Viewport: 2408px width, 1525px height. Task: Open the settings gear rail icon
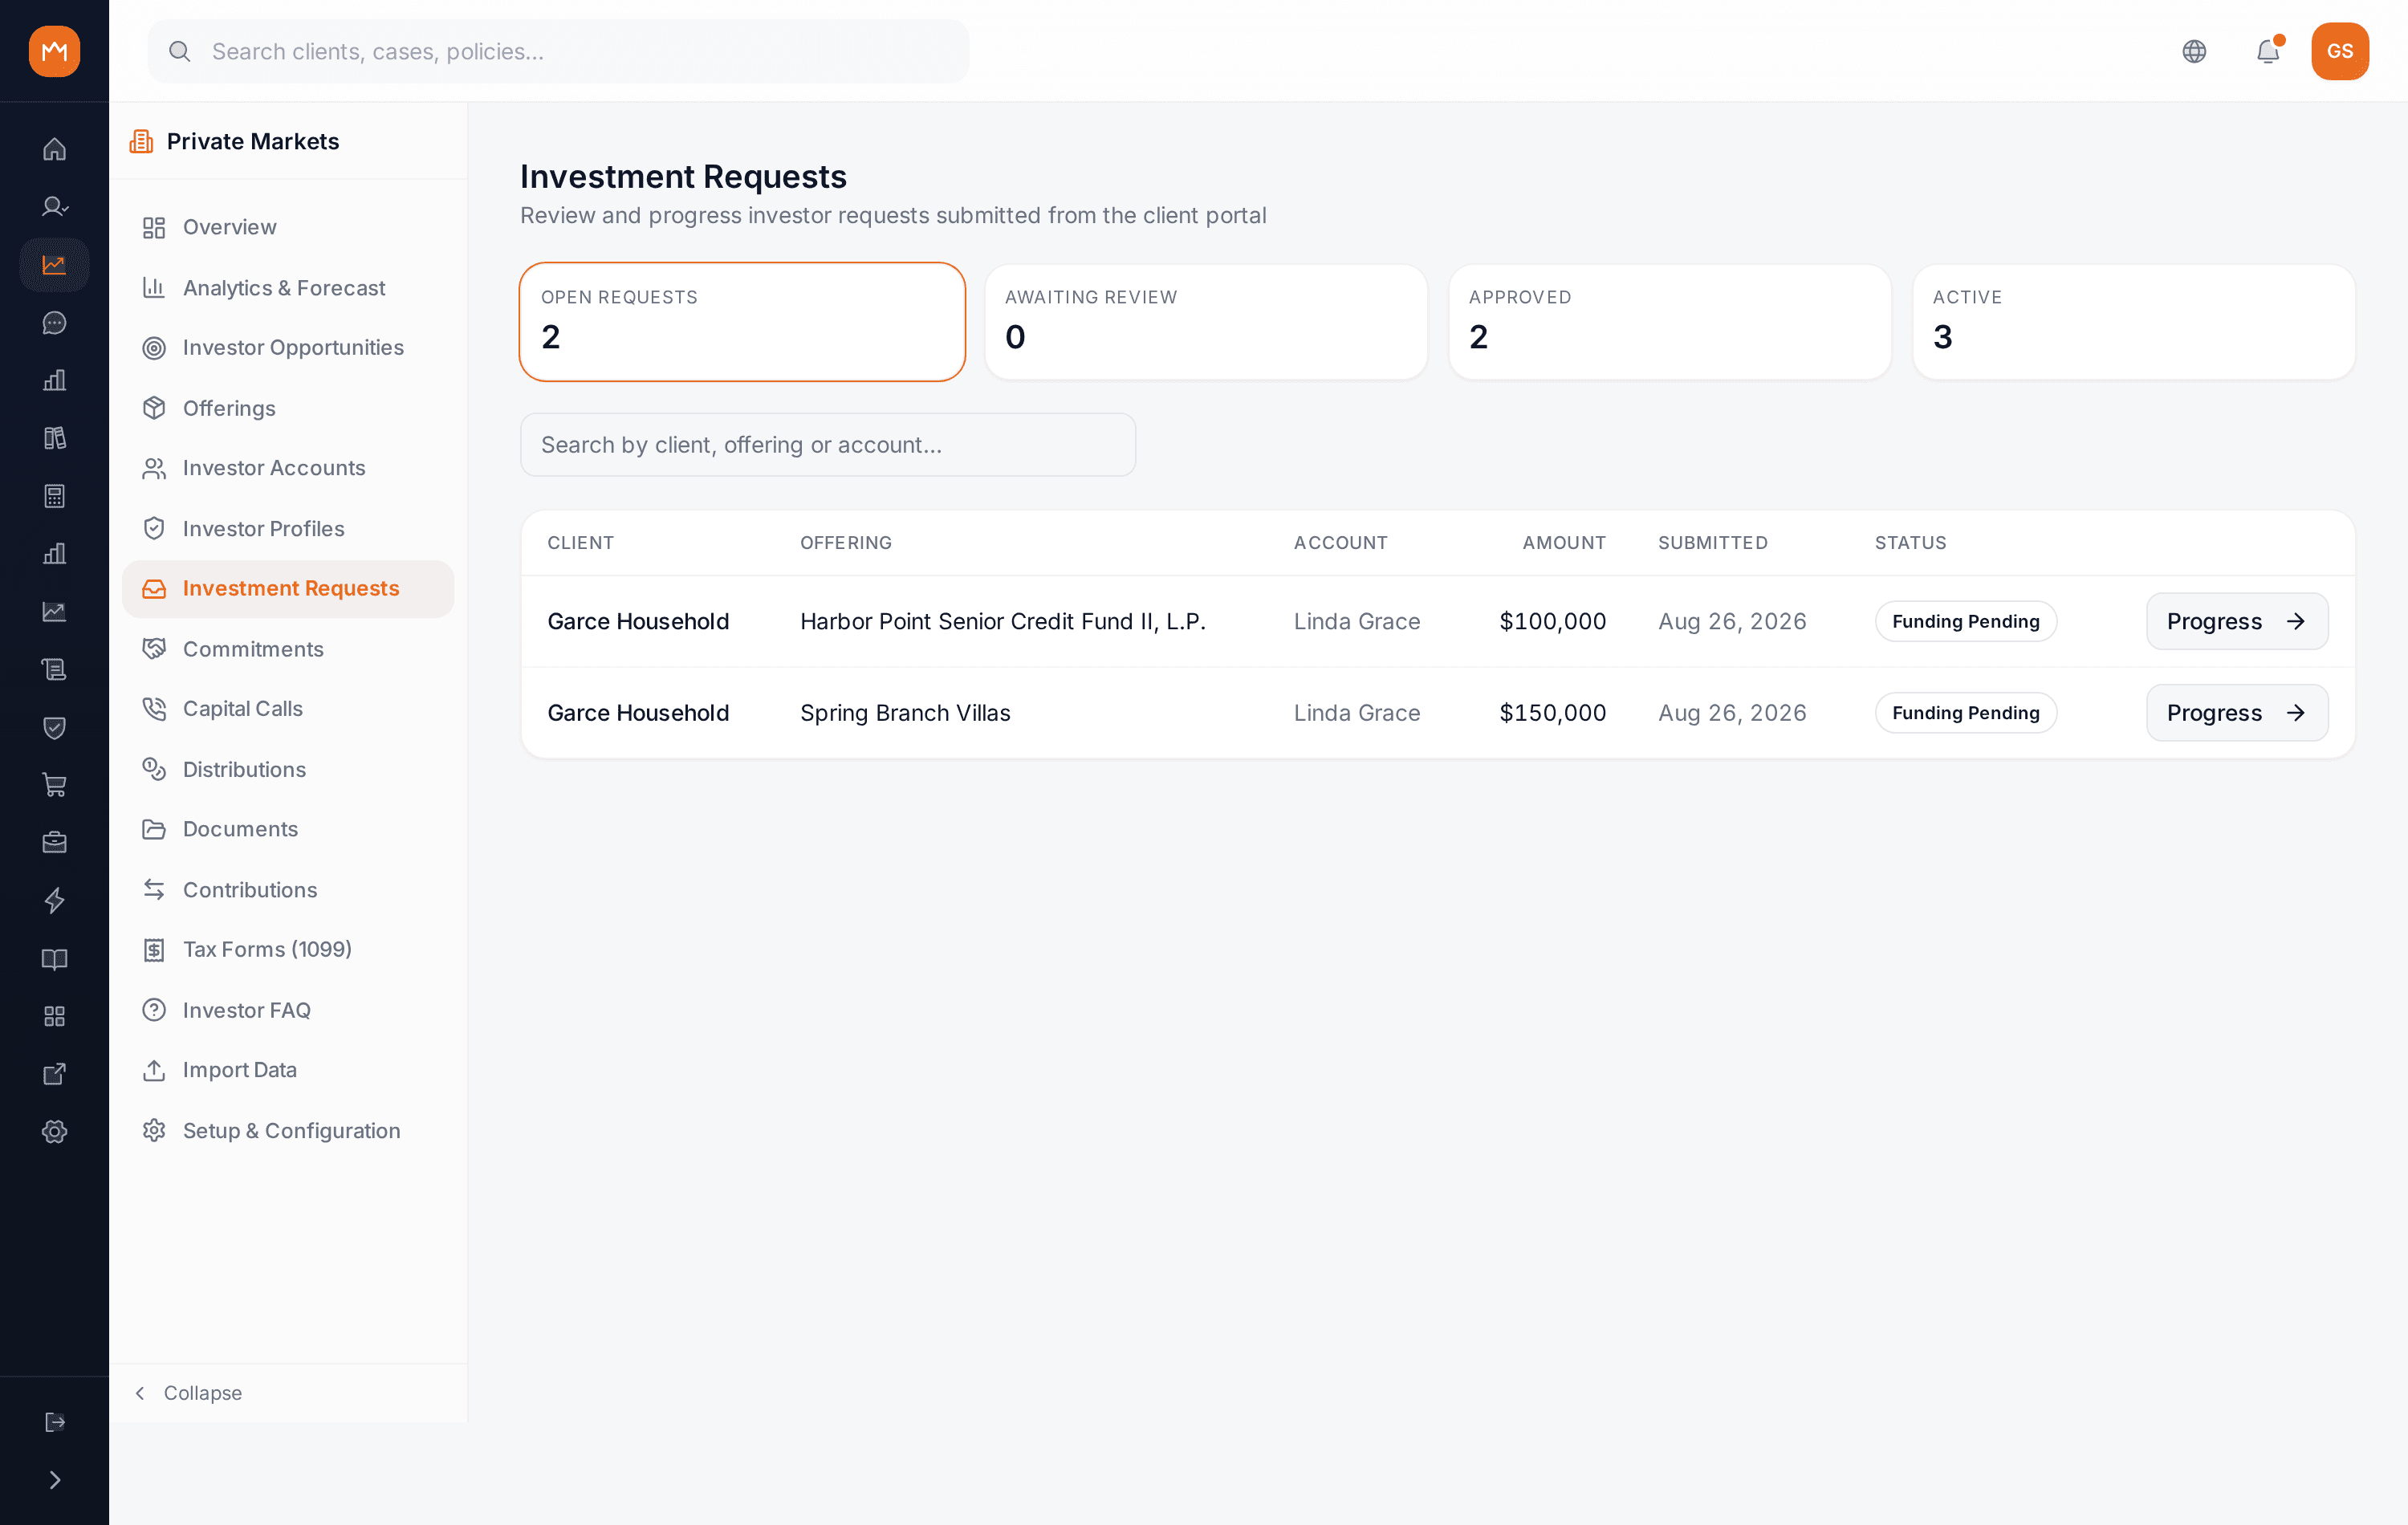click(54, 1132)
